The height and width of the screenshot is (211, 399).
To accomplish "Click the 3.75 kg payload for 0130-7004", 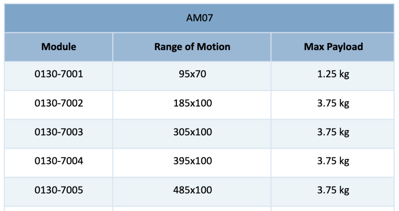I will coord(333,163).
